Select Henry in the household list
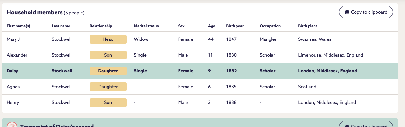 13,103
